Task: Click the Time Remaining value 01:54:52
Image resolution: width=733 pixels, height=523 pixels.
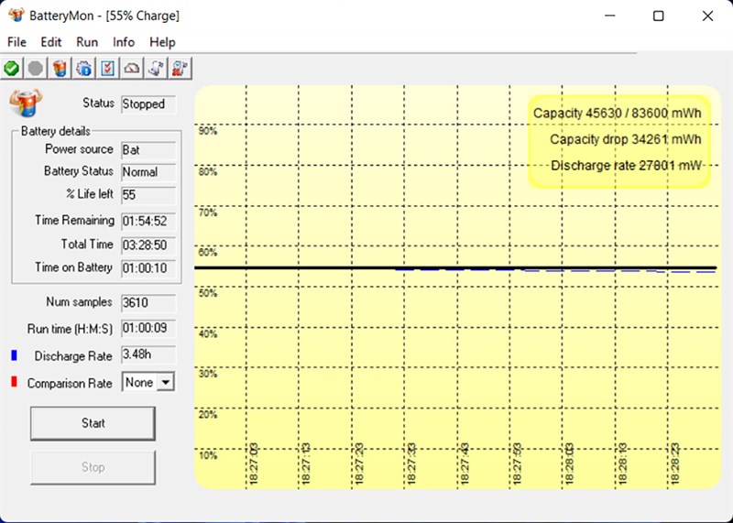Action: (x=148, y=221)
